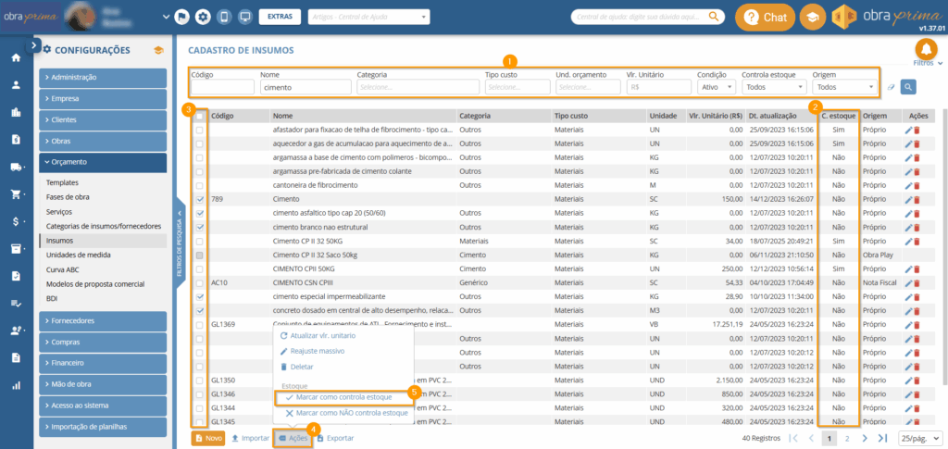Uncheck the 'cimento asfaltico tipo cap 20' row
The width and height of the screenshot is (948, 449).
[x=200, y=213]
